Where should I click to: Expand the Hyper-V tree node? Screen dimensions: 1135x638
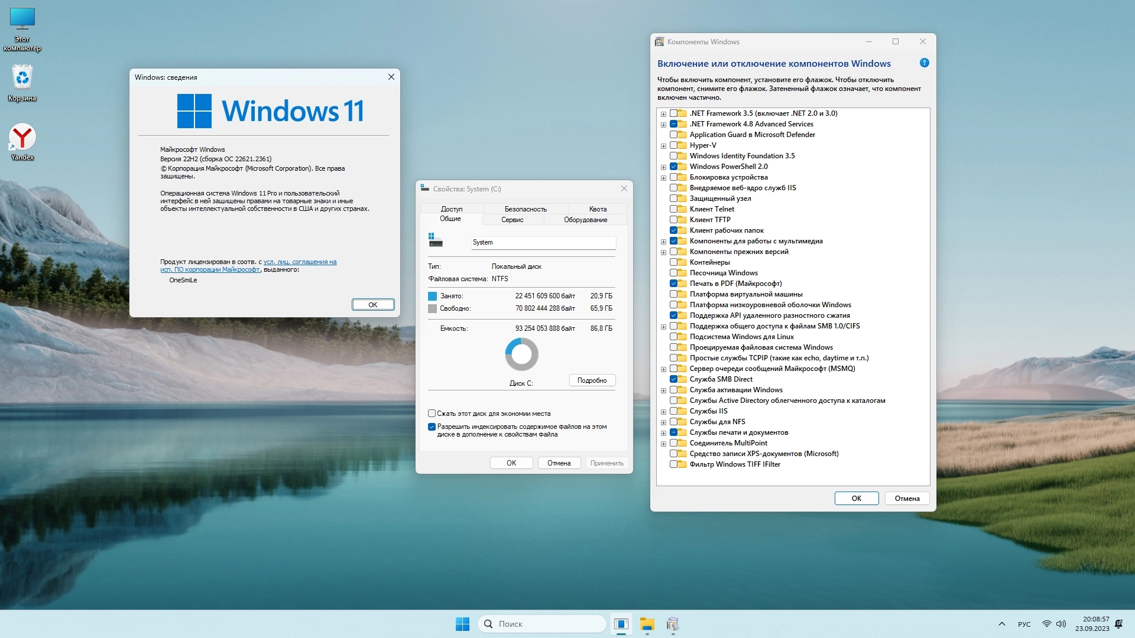(663, 146)
